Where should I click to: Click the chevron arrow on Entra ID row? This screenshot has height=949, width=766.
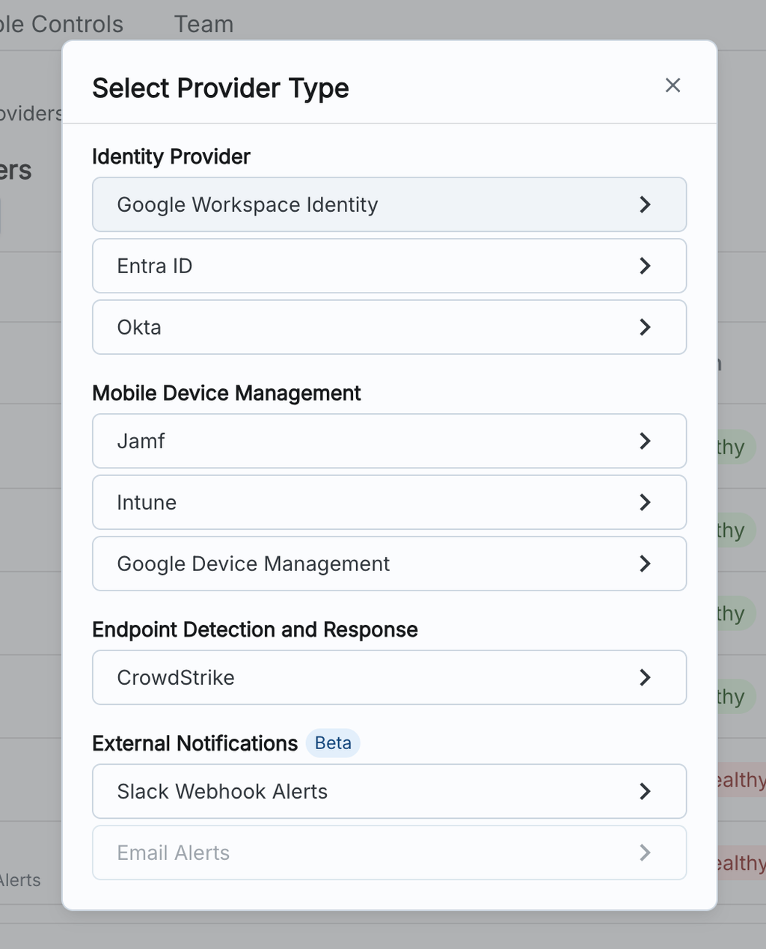tap(645, 266)
